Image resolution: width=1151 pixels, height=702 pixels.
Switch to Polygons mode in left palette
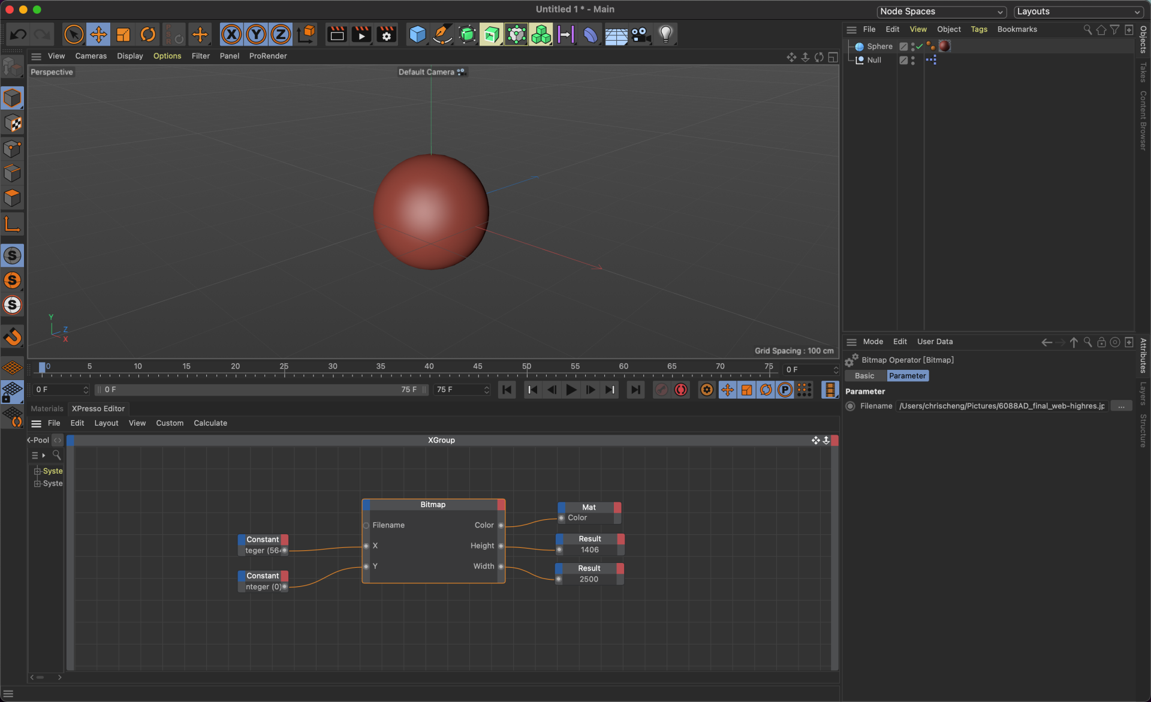tap(13, 198)
